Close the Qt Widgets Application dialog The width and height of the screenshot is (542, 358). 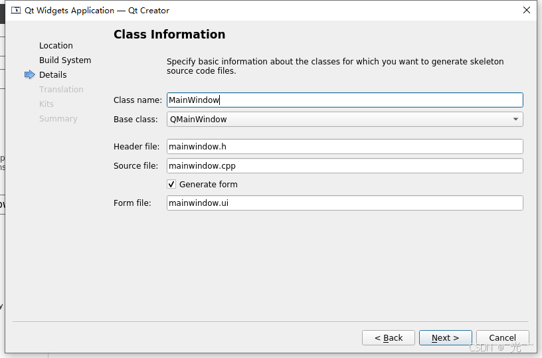click(x=527, y=10)
